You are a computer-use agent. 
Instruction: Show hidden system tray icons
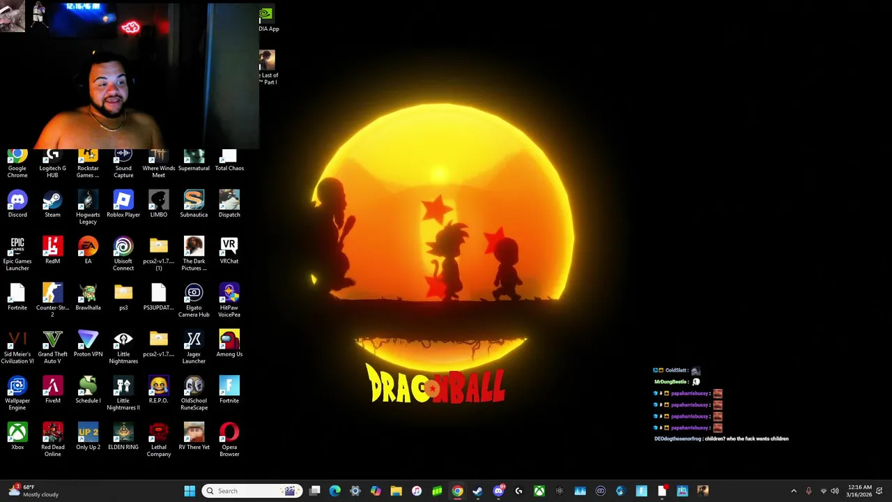pos(794,491)
